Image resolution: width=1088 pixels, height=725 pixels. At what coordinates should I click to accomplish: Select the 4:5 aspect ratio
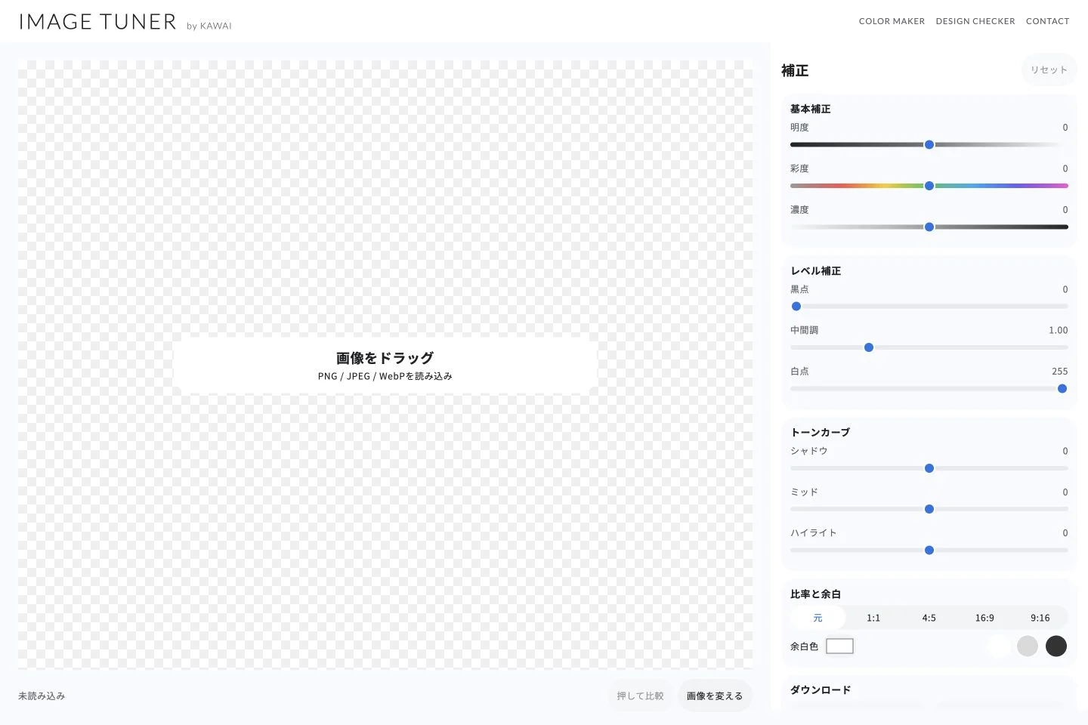pyautogui.click(x=929, y=618)
